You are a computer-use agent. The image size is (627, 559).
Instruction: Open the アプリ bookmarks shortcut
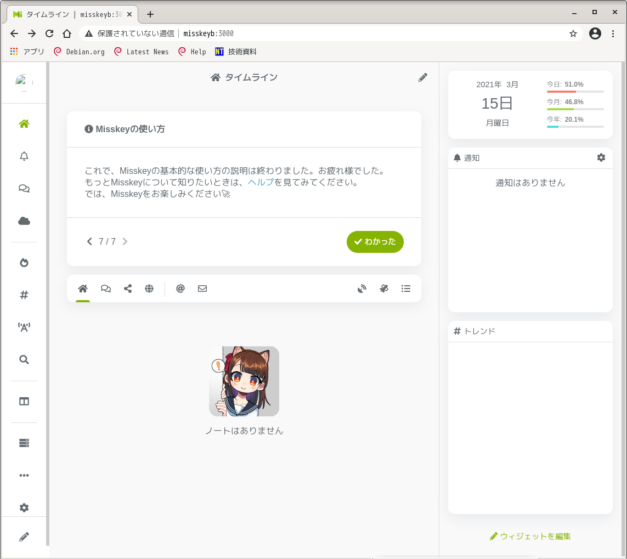coord(27,52)
